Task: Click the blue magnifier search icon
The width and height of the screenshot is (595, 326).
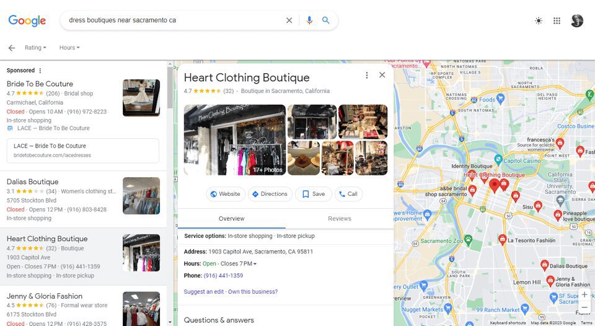Action: coord(325,20)
